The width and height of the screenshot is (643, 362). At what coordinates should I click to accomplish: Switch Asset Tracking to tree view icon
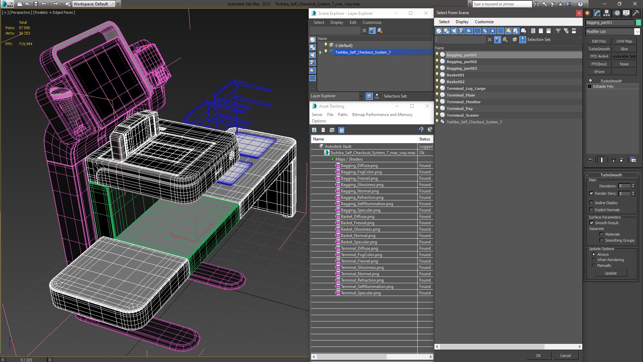[332, 130]
